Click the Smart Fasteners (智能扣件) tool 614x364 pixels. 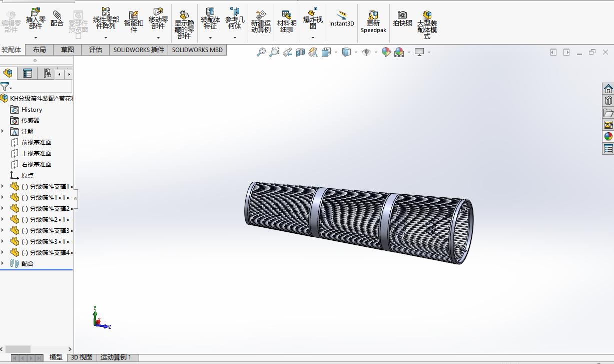point(134,22)
